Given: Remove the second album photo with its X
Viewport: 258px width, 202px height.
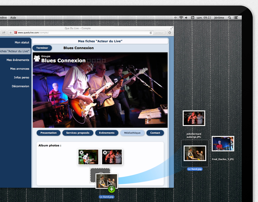Looking at the screenshot, I should pyautogui.click(x=105, y=152).
